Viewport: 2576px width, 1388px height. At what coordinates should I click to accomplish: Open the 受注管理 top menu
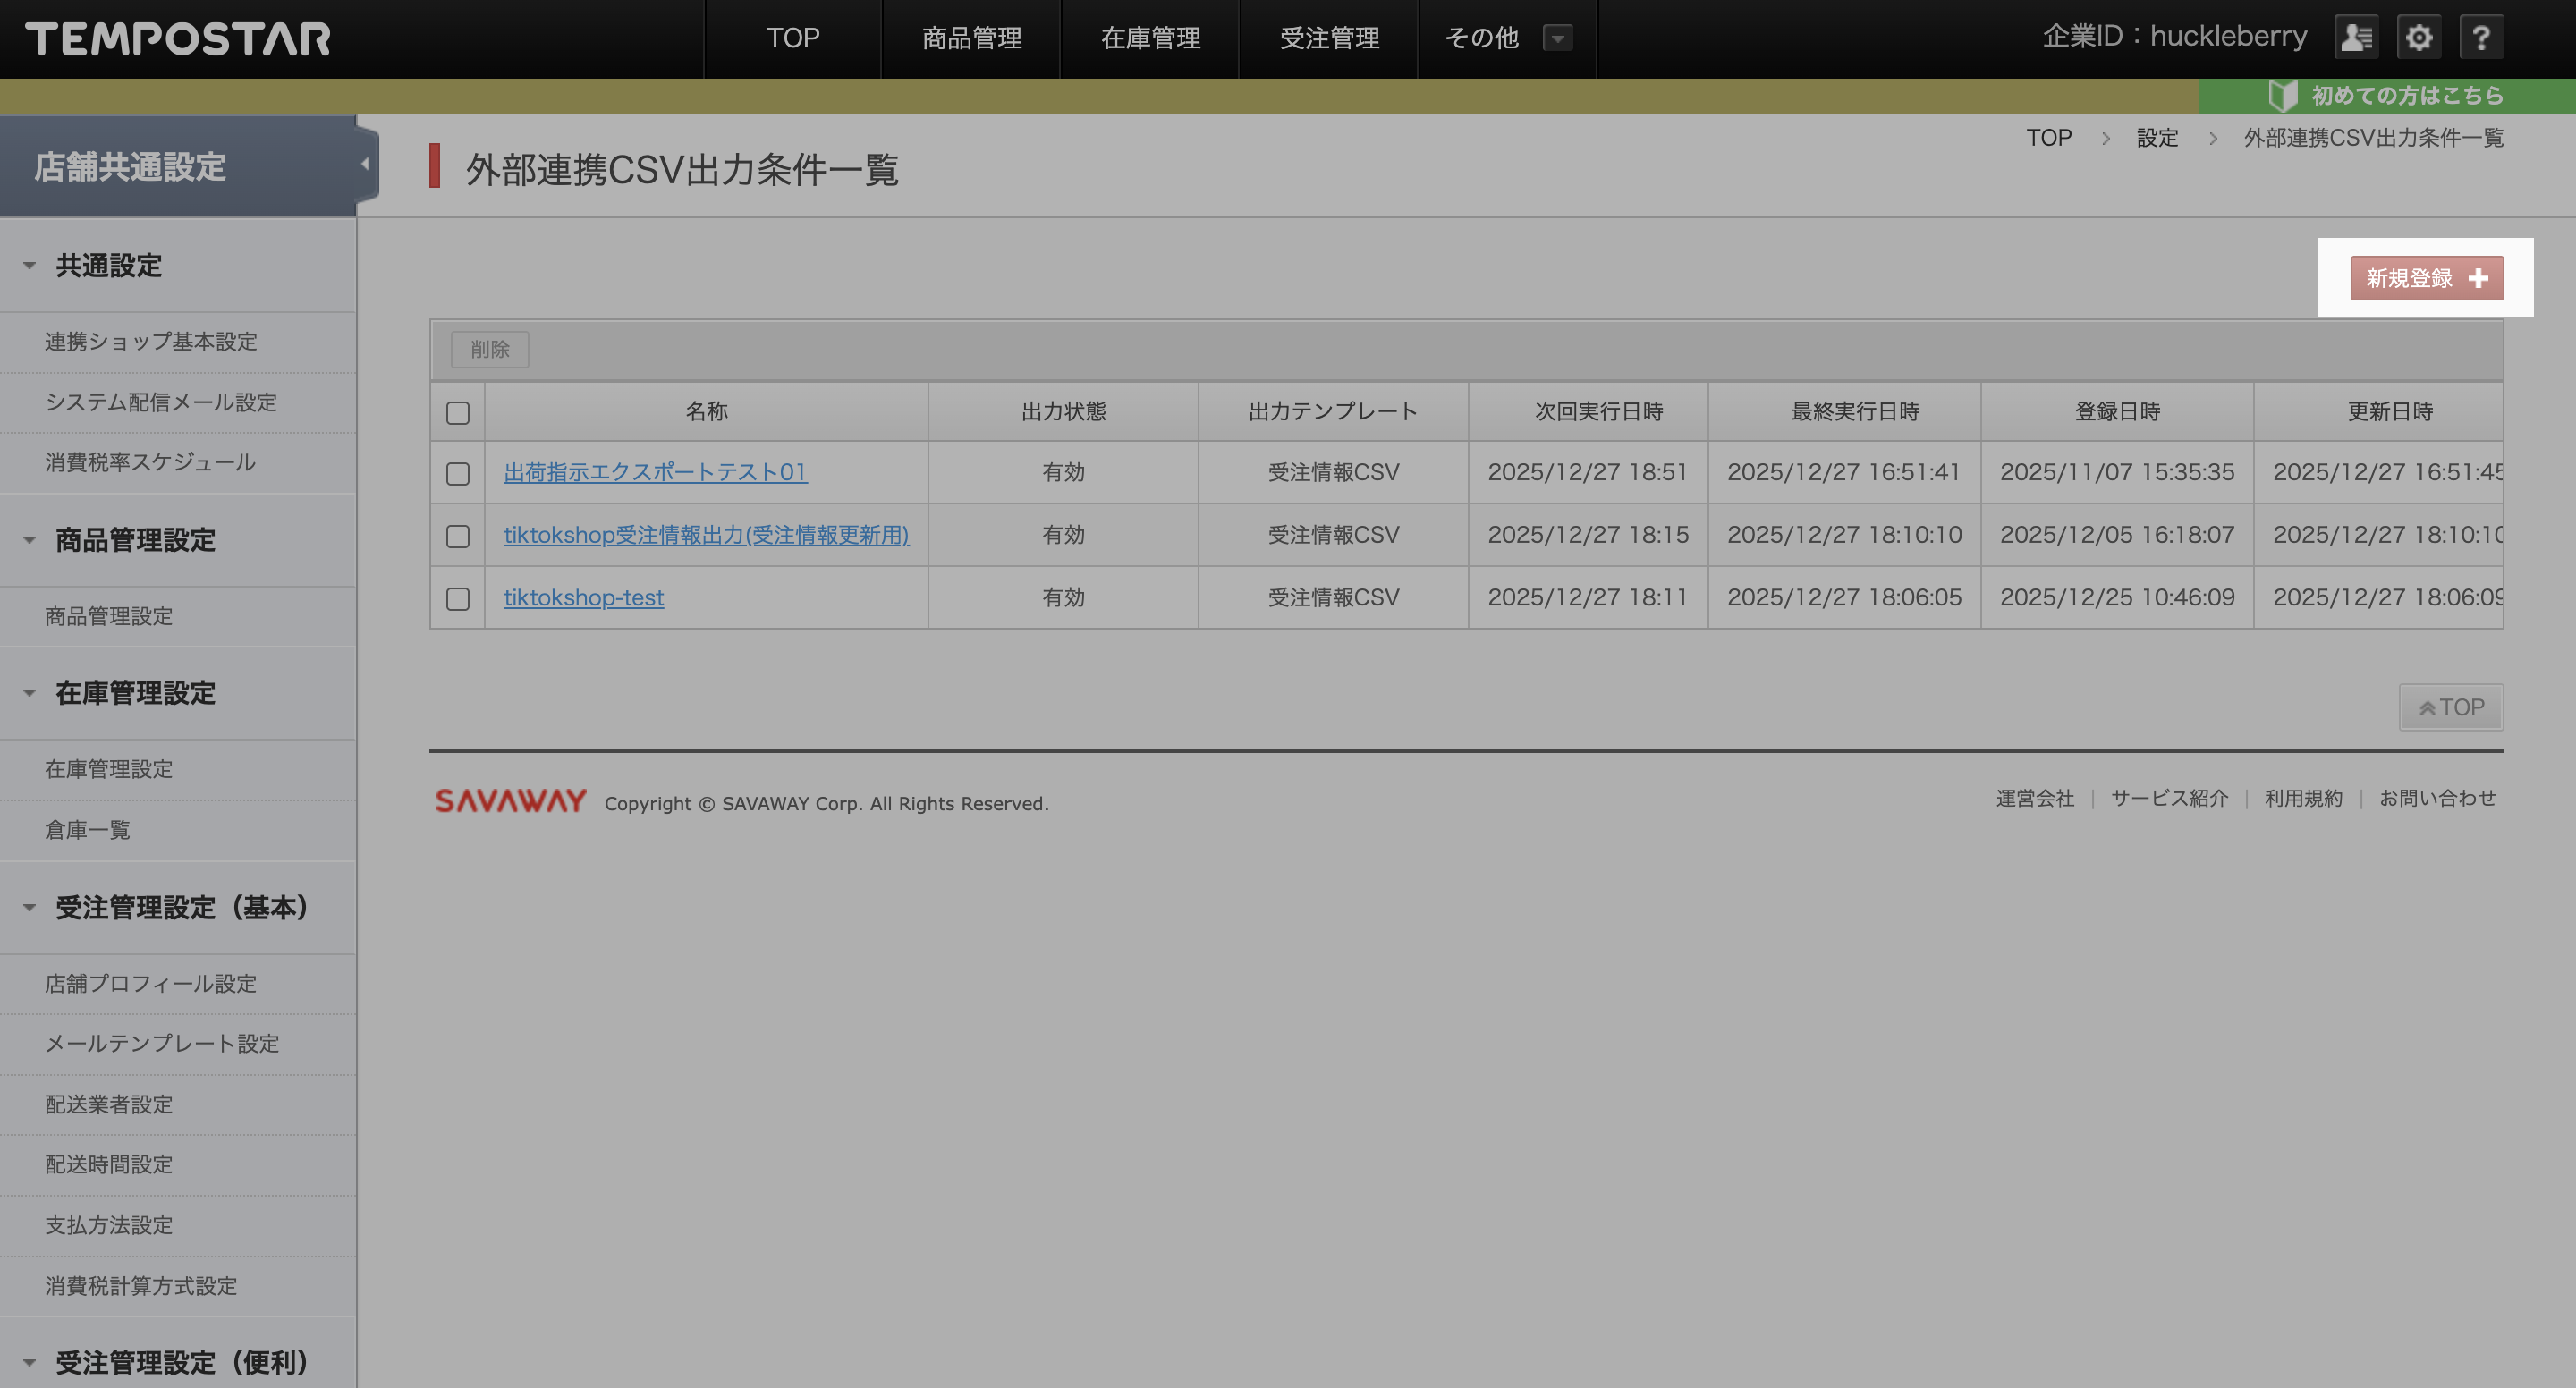pyautogui.click(x=1328, y=38)
